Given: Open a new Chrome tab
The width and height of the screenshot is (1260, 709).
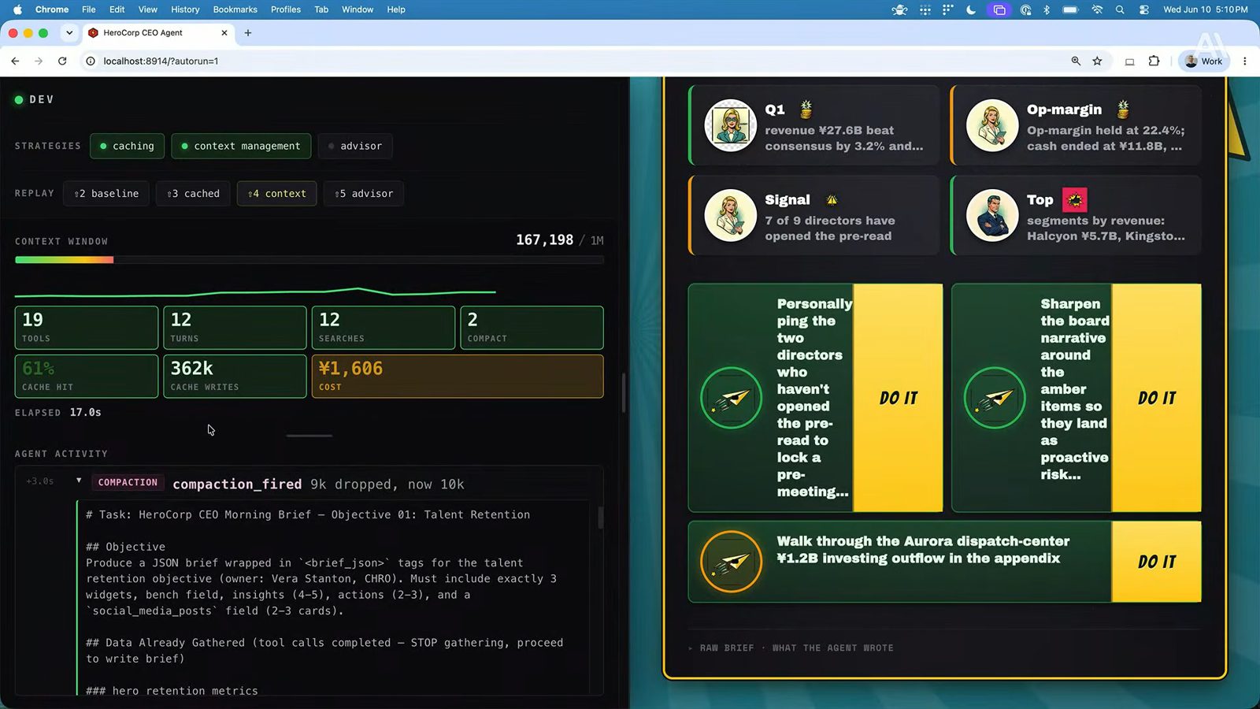Looking at the screenshot, I should (248, 33).
